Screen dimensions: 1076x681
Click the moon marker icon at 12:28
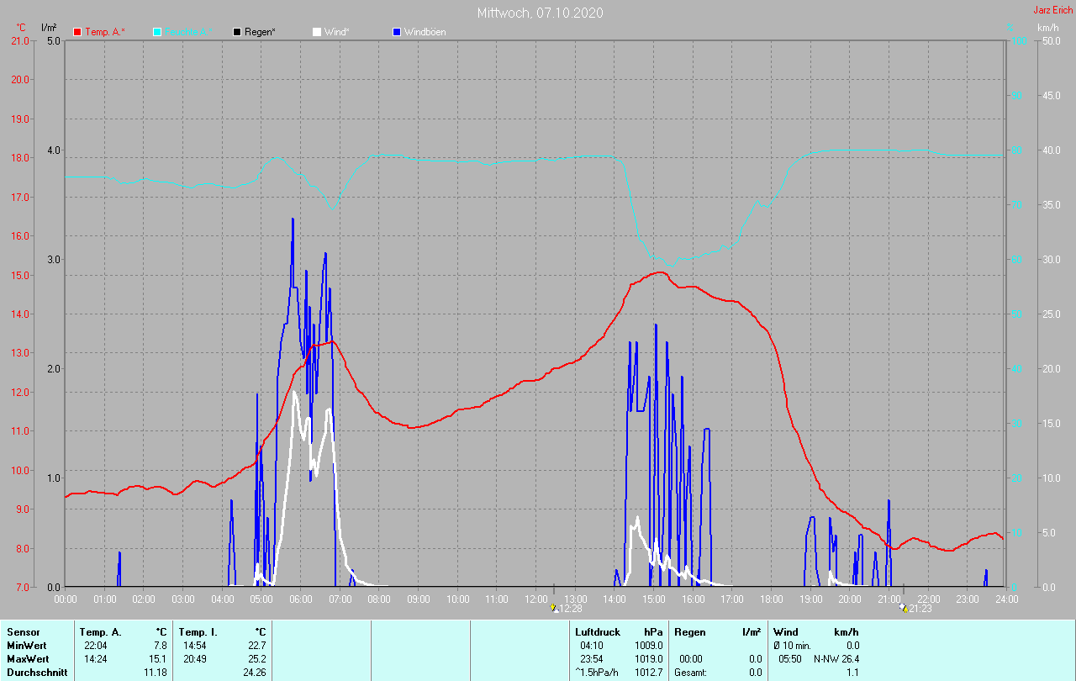point(553,608)
